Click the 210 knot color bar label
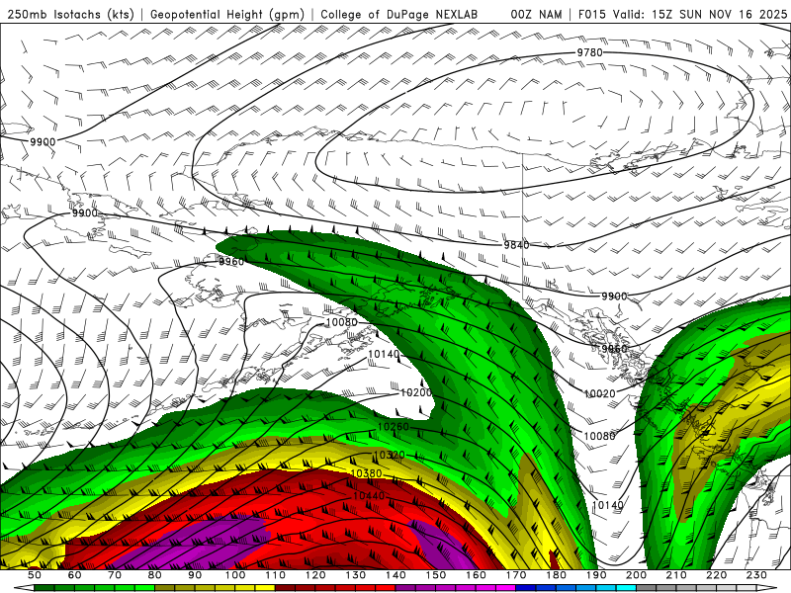This screenshot has height=593, width=791. (x=676, y=575)
